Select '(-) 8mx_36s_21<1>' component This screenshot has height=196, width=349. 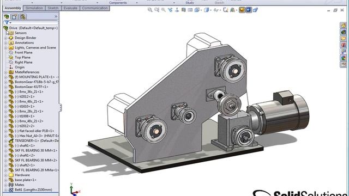(29, 91)
